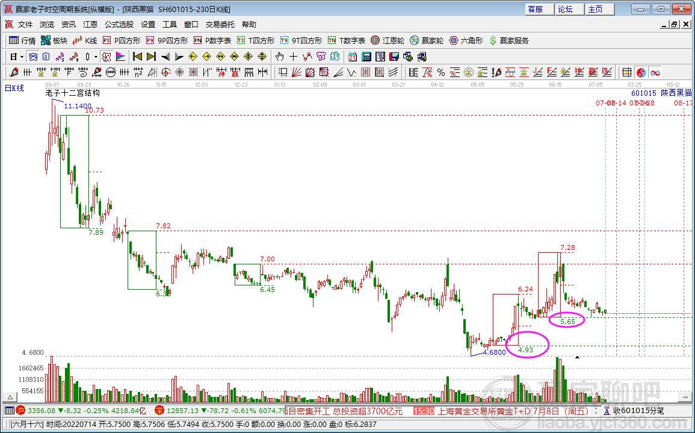Open the 帮助 menu

[x=249, y=25]
